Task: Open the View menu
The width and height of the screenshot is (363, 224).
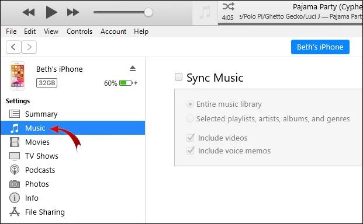Action: pyautogui.click(x=51, y=32)
